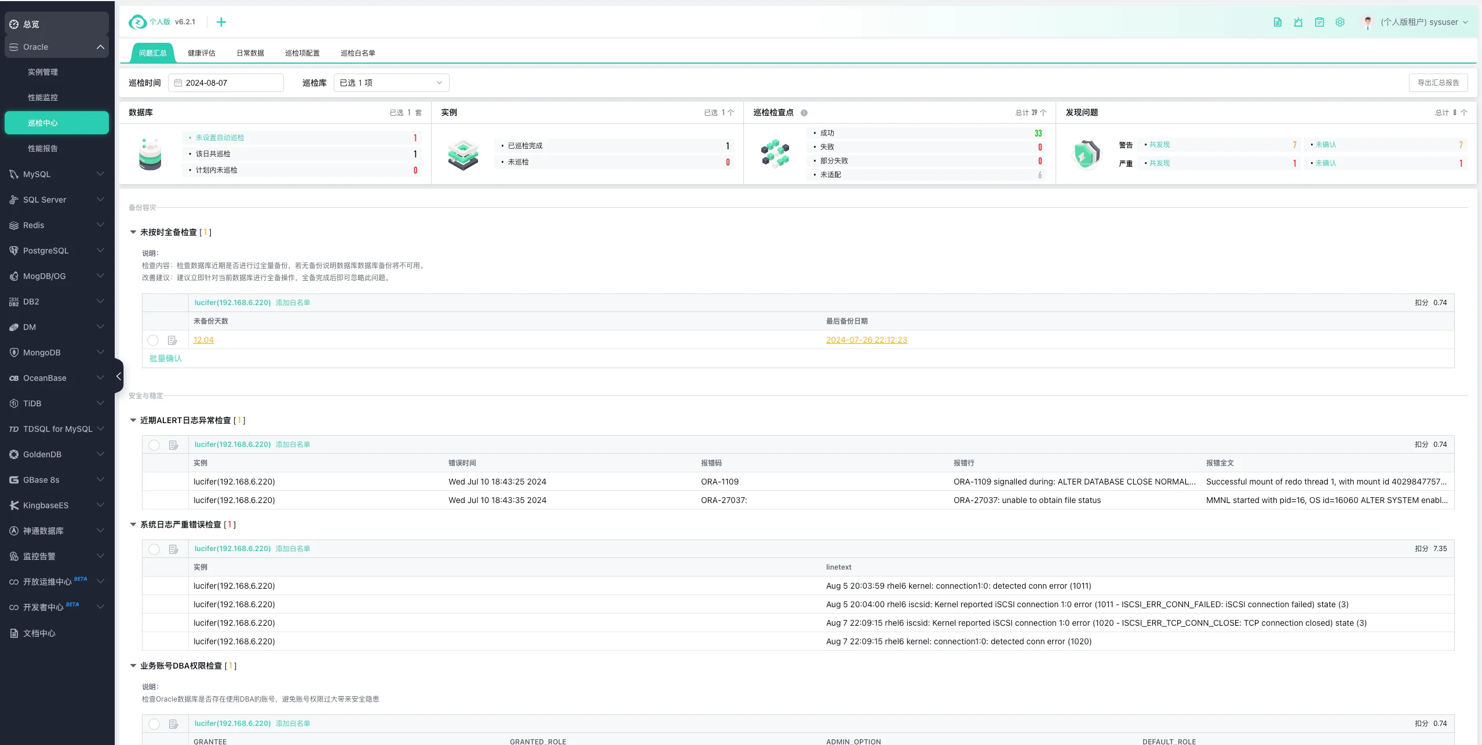Toggle the circle for 系统日志严重错误 lucifer entry
Viewport: 1482px width, 745px height.
[x=154, y=549]
